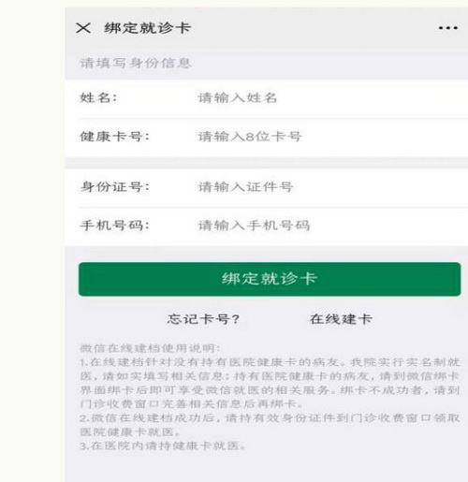Screen dimensions: 468x482
Task: Click the 请填写身份信息 section header
Action: tap(136, 63)
